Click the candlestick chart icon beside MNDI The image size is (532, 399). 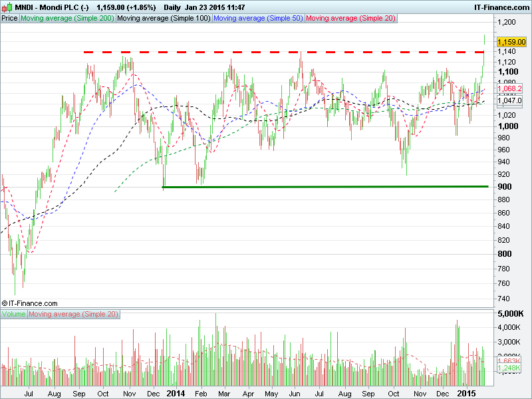(x=6, y=7)
